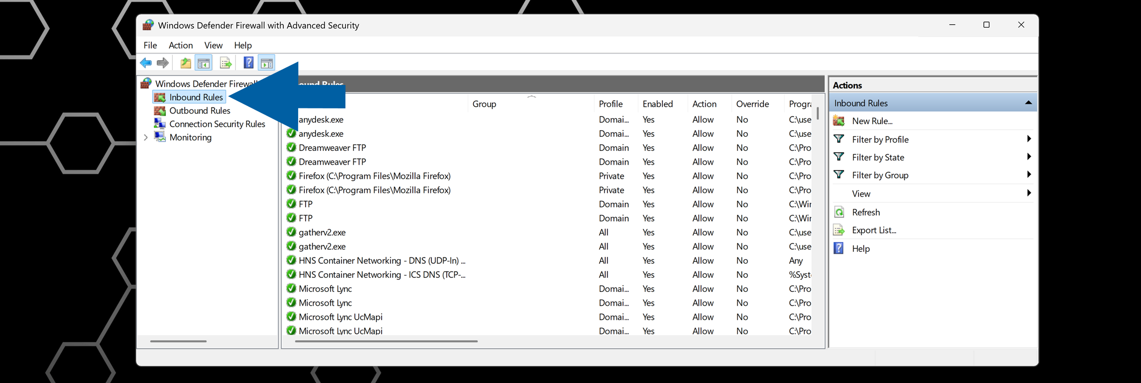Sort by the Group column header
The height and width of the screenshot is (383, 1141).
[x=531, y=104]
